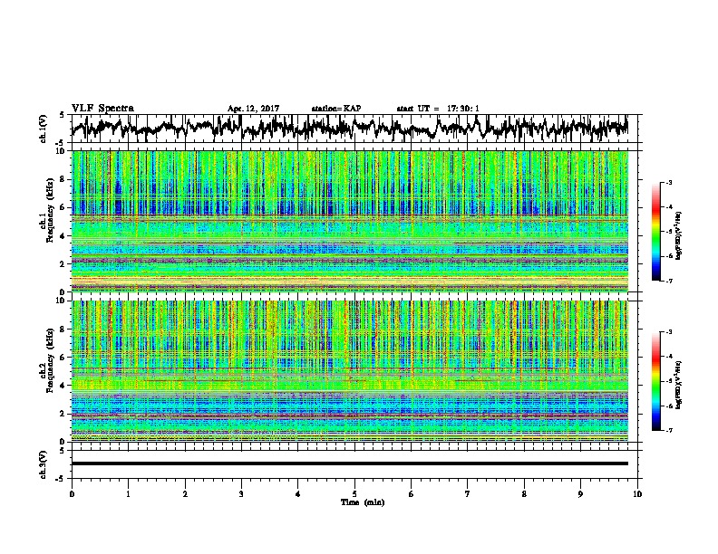
Task: Click time axis tick label '5'
Action: tap(354, 494)
